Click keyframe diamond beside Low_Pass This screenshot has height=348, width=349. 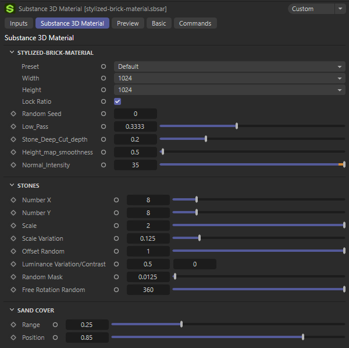click(13, 126)
